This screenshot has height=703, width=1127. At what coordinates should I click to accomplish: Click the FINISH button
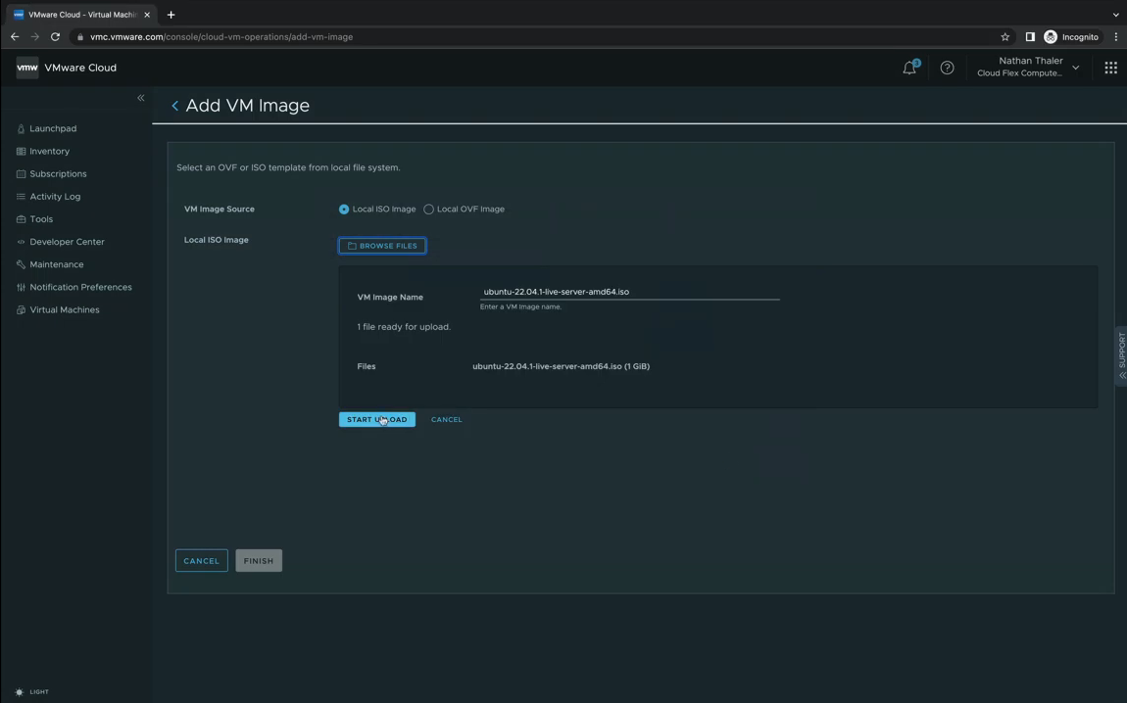(259, 561)
